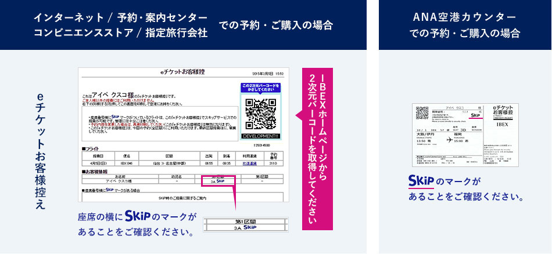Click the SKiP mark in the enlarged 第1区間 cell
Screen dimensions: 552x254
click(250, 227)
